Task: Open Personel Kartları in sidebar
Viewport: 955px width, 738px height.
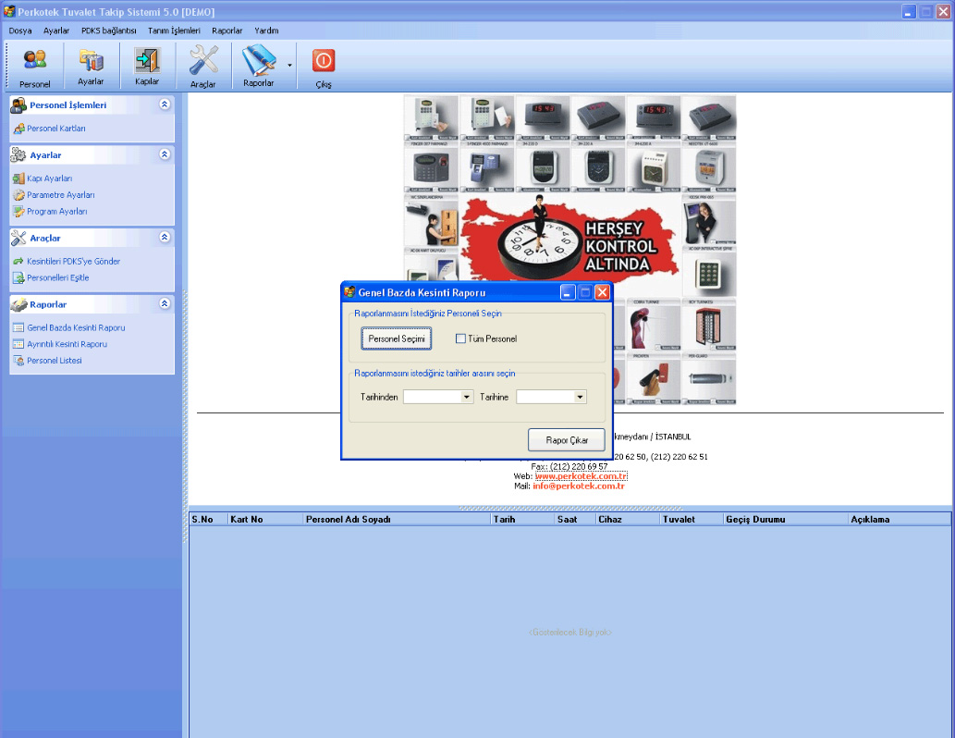Action: [55, 129]
